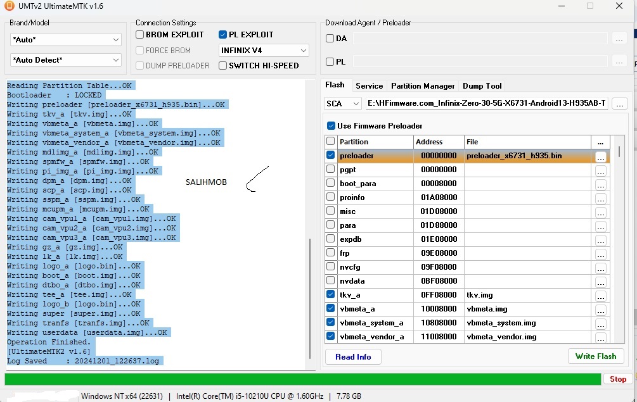Click the browse button in the preloader row

point(600,156)
